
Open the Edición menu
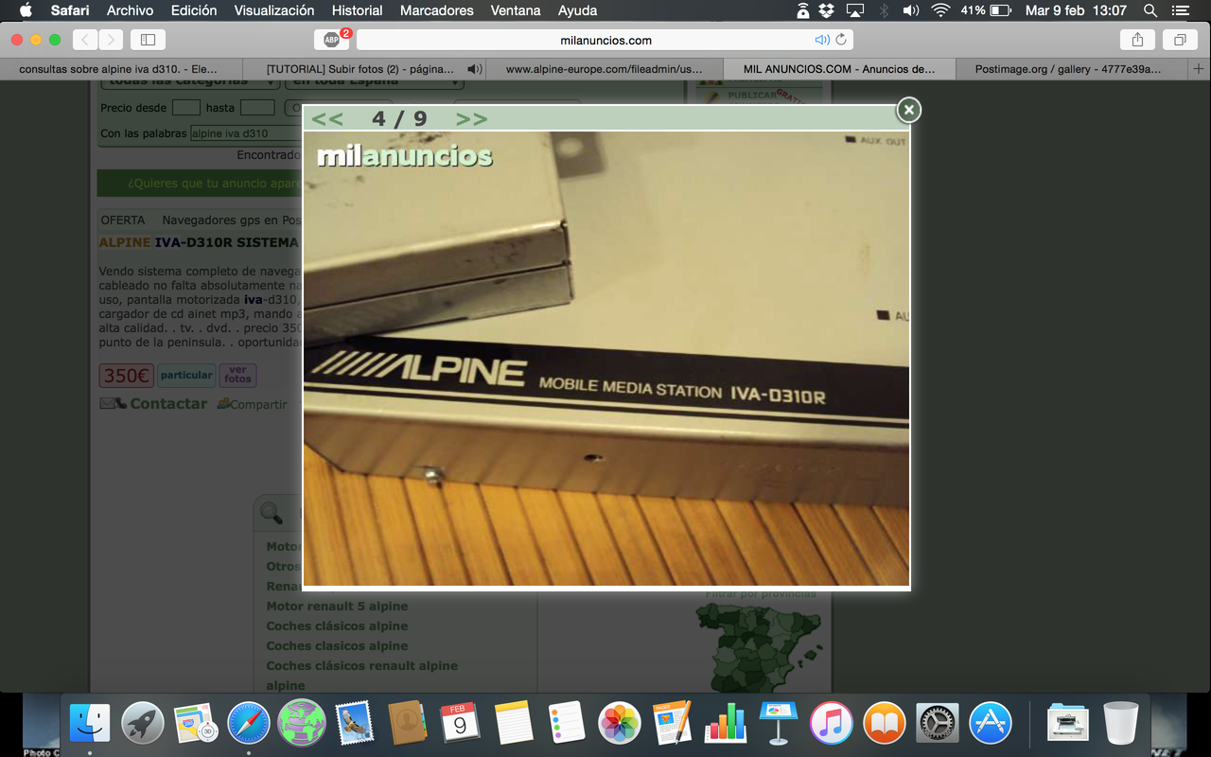point(194,10)
